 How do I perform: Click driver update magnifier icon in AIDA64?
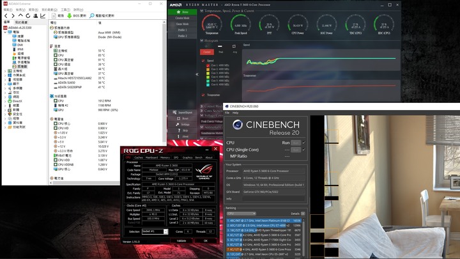[92, 15]
